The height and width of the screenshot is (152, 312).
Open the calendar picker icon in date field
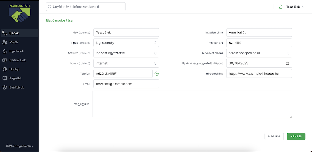[287, 63]
